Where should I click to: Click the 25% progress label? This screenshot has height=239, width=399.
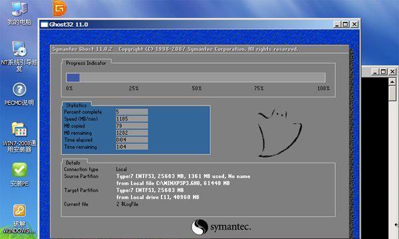[134, 88]
